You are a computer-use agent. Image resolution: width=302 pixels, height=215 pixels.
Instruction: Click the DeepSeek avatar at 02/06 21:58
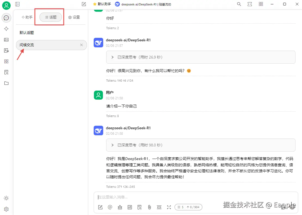98,131
